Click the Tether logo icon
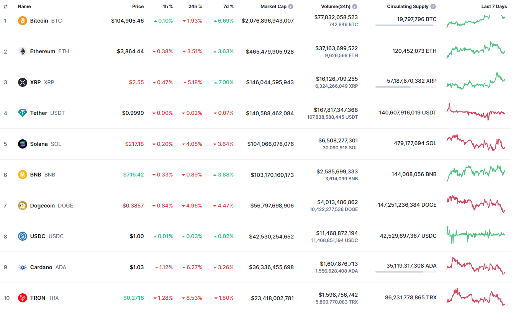The height and width of the screenshot is (312, 516). pos(23,113)
